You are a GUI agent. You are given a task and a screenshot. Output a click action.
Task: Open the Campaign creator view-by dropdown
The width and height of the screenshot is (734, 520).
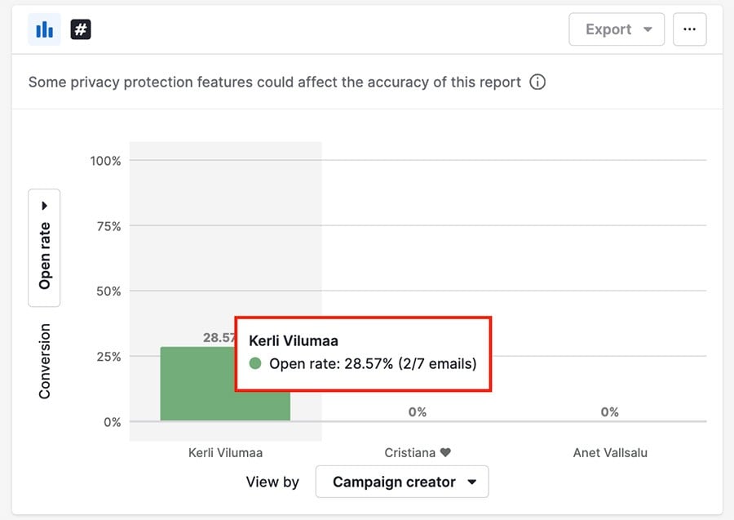point(402,482)
